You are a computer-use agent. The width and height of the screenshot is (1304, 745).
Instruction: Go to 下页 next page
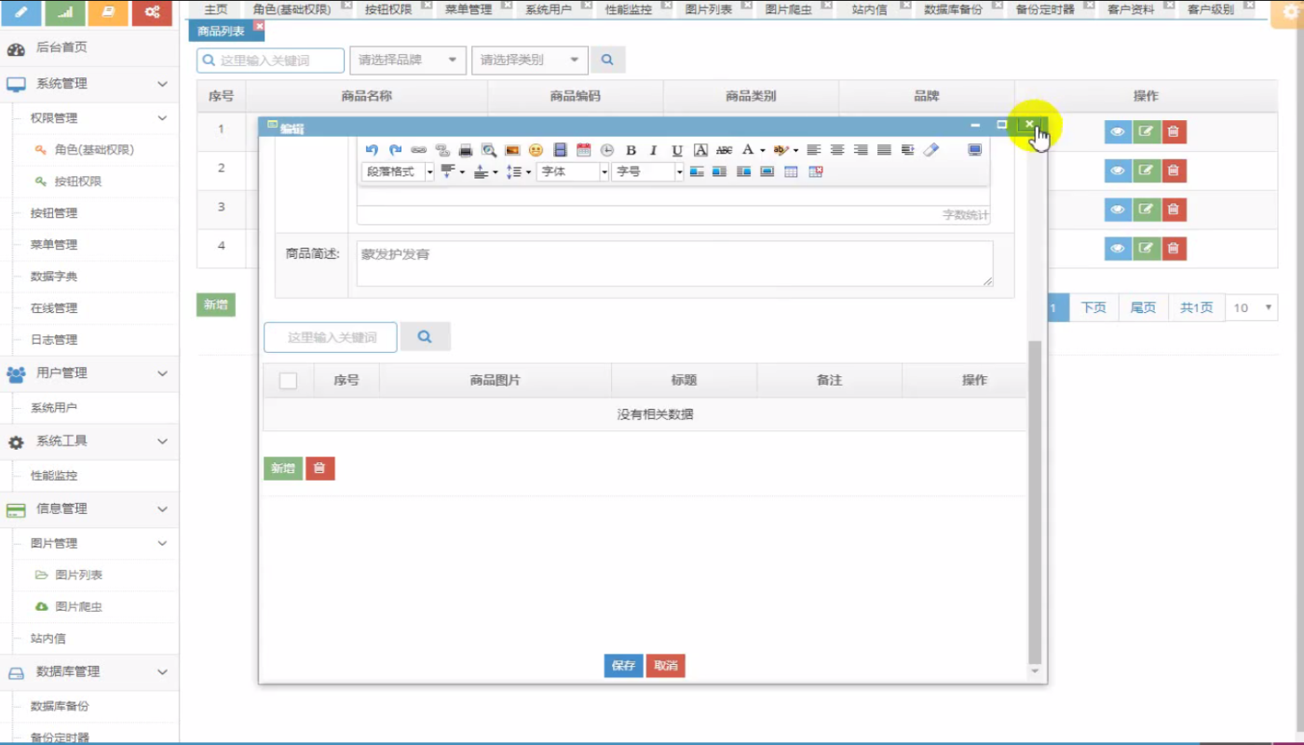pos(1093,308)
